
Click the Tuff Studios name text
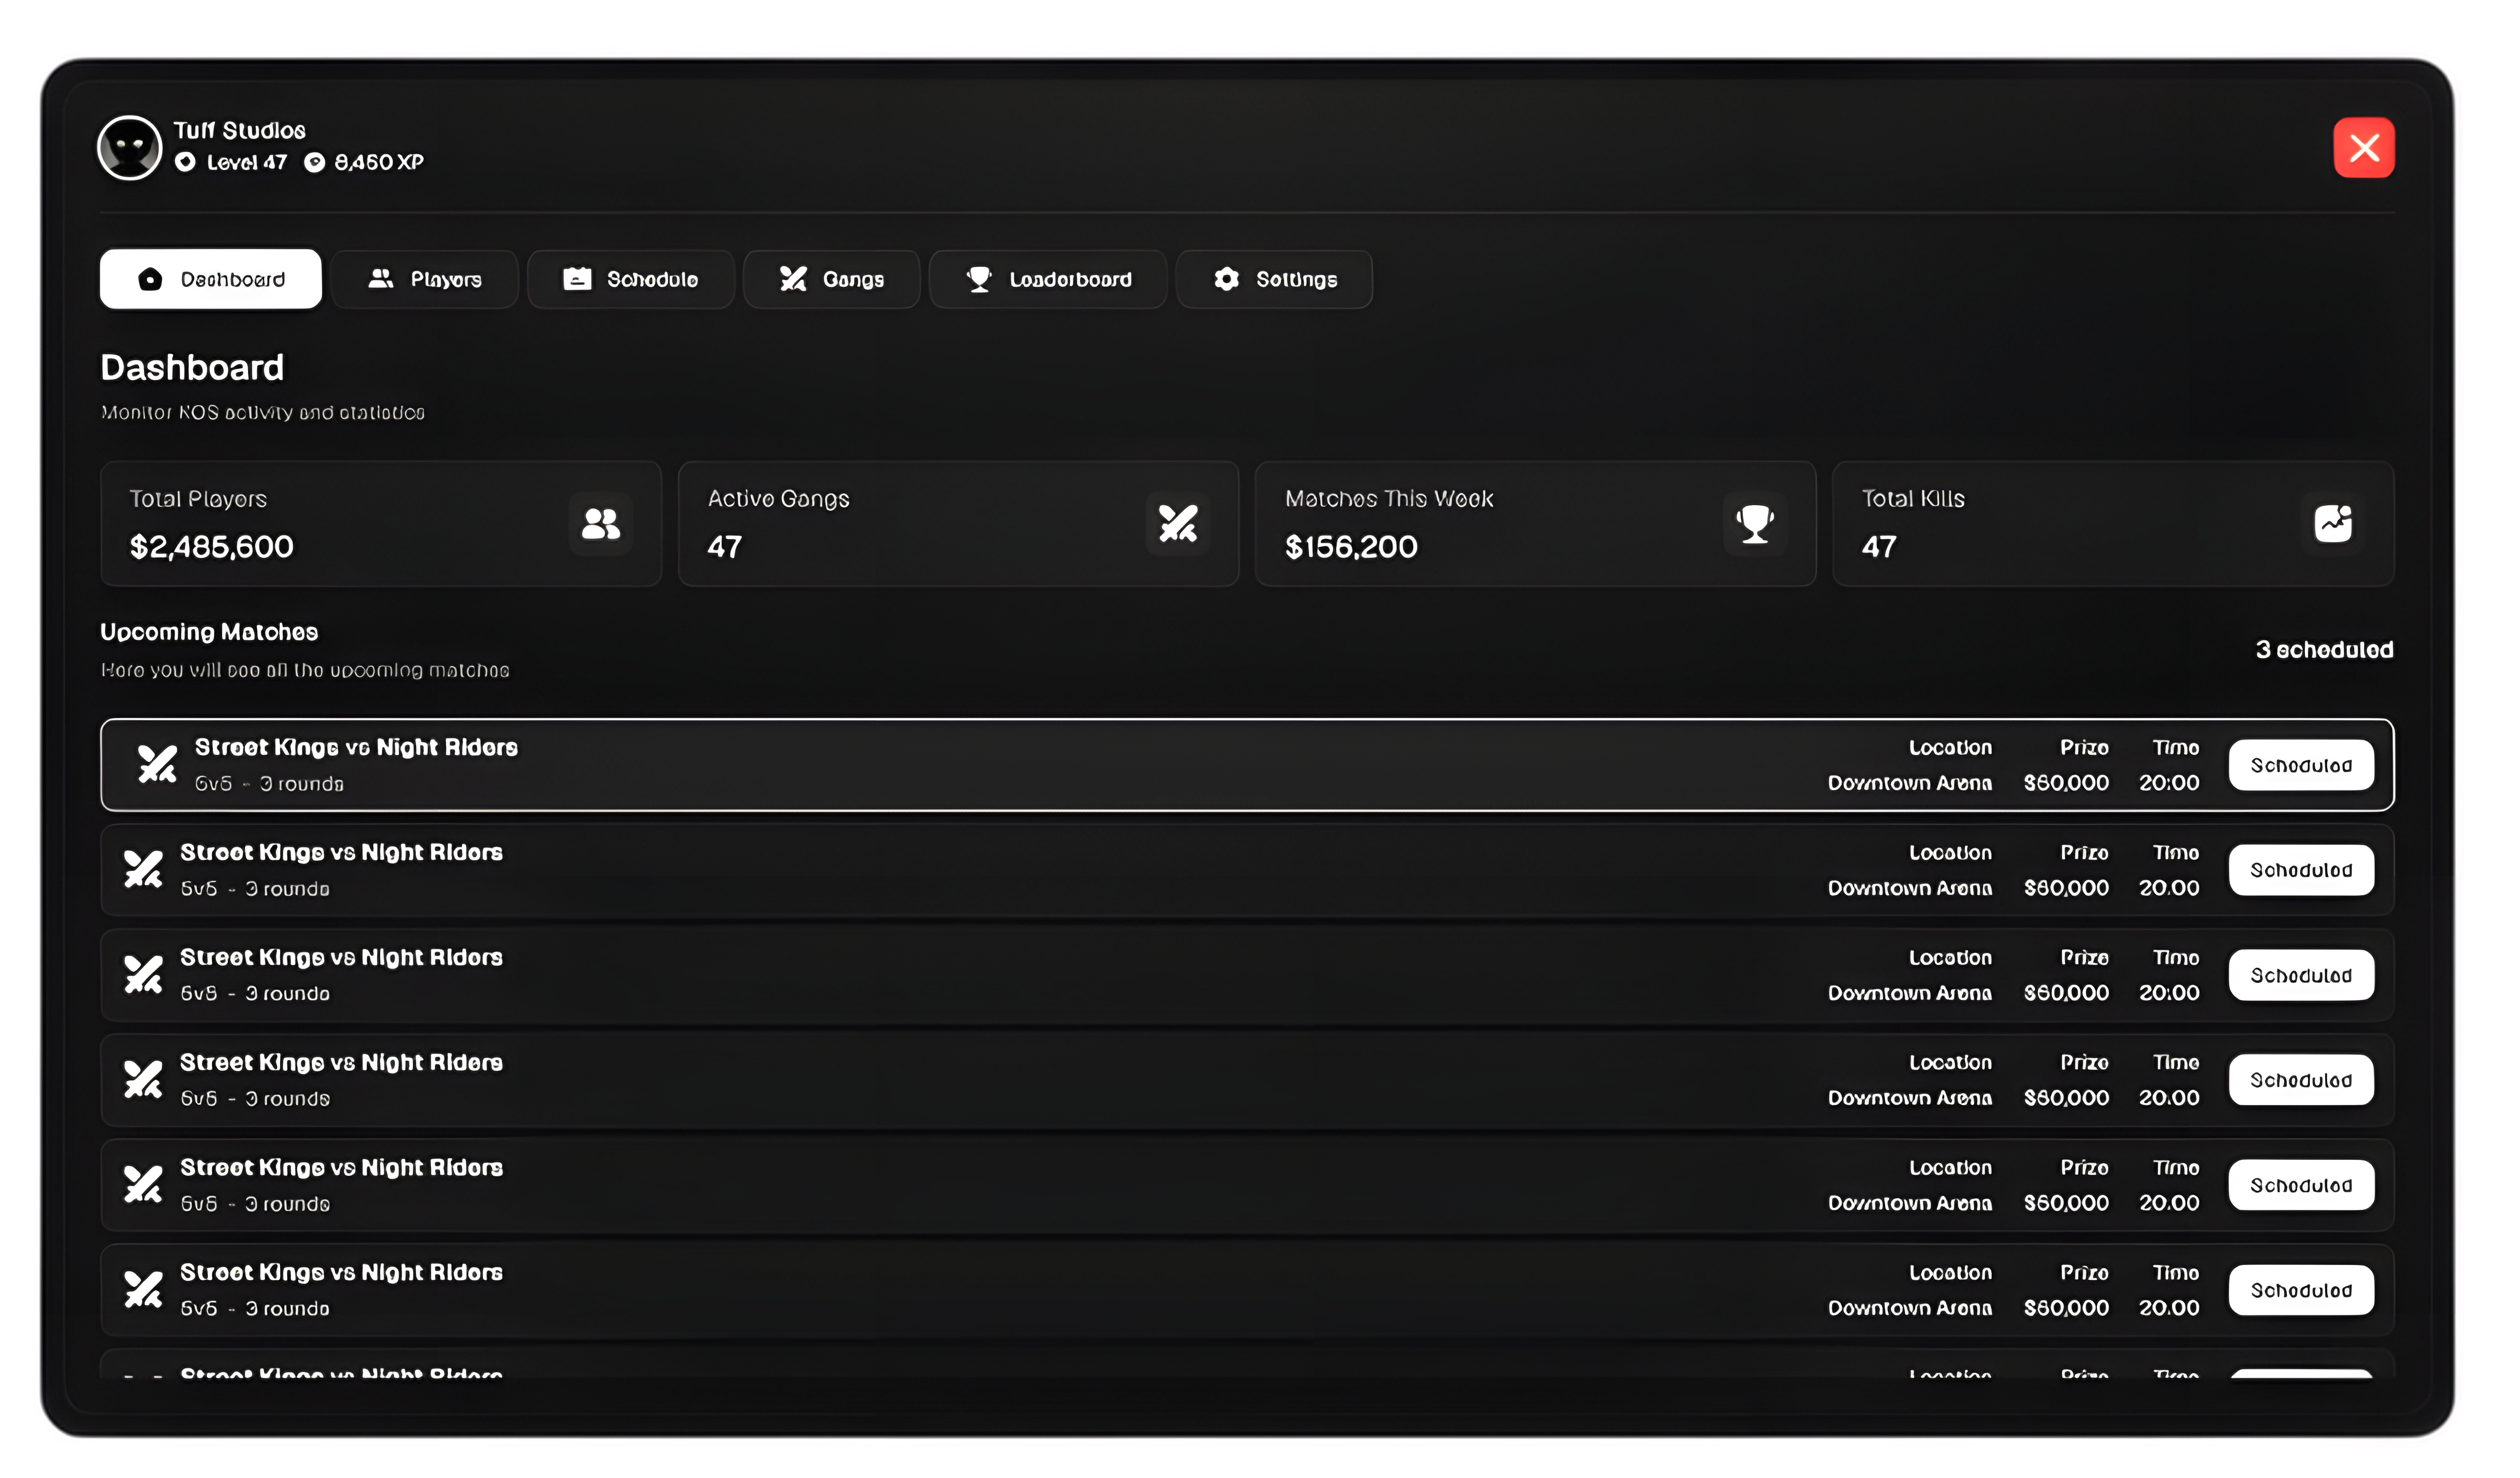pos(240,130)
